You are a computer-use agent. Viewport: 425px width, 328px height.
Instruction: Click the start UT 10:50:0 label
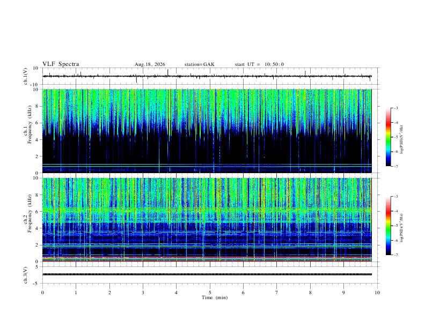(259, 64)
